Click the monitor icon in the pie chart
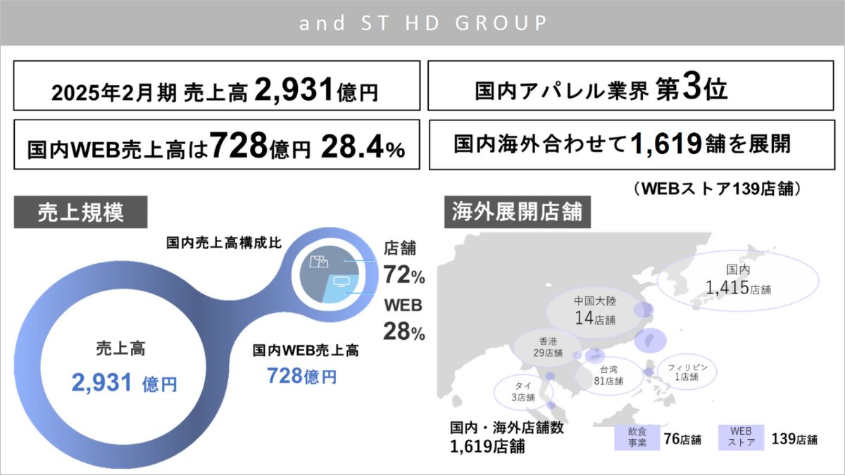This screenshot has height=475, width=845. coord(340,283)
